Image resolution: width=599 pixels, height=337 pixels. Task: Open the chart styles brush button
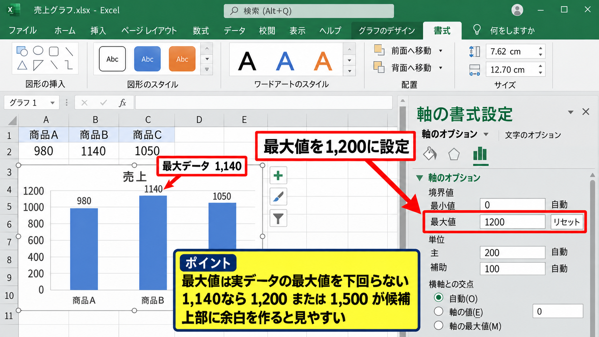click(x=278, y=197)
